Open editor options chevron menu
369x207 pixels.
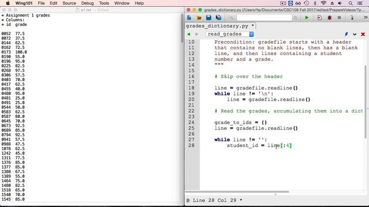[x=355, y=34]
